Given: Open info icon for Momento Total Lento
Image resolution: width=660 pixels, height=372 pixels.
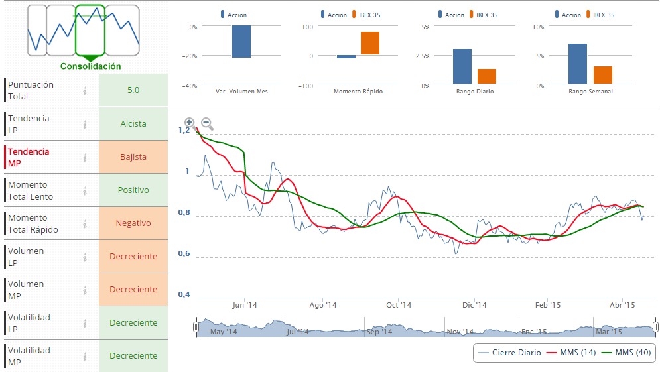Looking at the screenshot, I should [85, 190].
